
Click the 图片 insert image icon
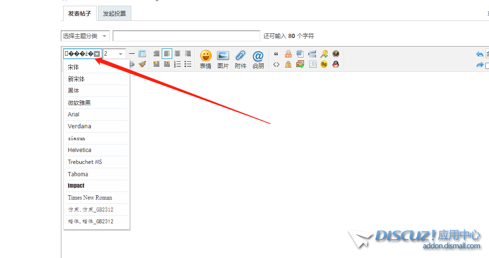(x=223, y=59)
